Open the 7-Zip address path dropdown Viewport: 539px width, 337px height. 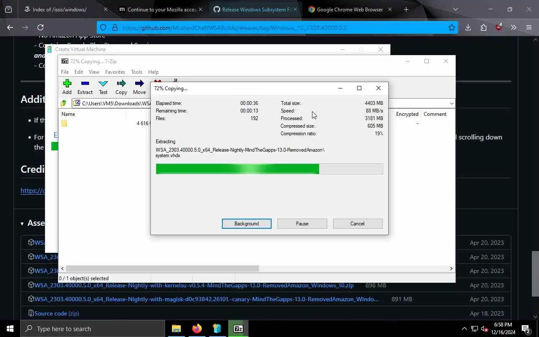[451, 103]
